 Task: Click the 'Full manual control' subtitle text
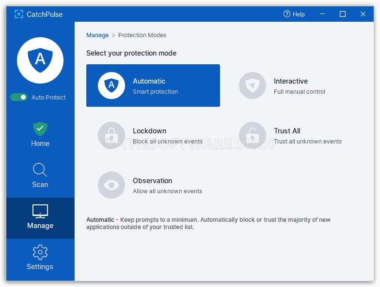(x=300, y=92)
